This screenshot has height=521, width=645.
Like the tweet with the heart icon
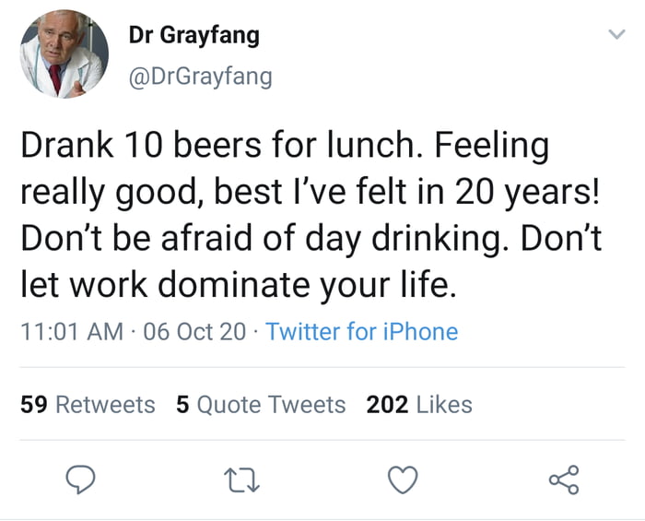pyautogui.click(x=404, y=480)
